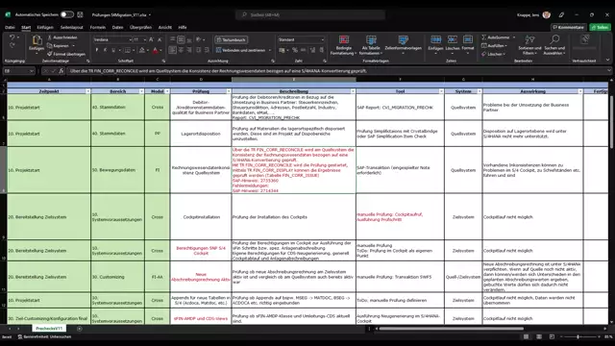615x346 pixels.
Task: Toggle Textumbruch wrap text
Action: tap(231, 39)
